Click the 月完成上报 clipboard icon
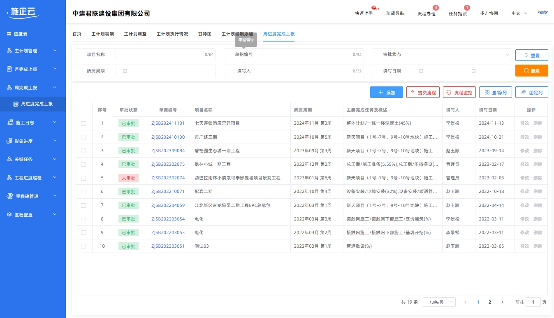Viewport: 554px width, 318px height. tap(9, 69)
